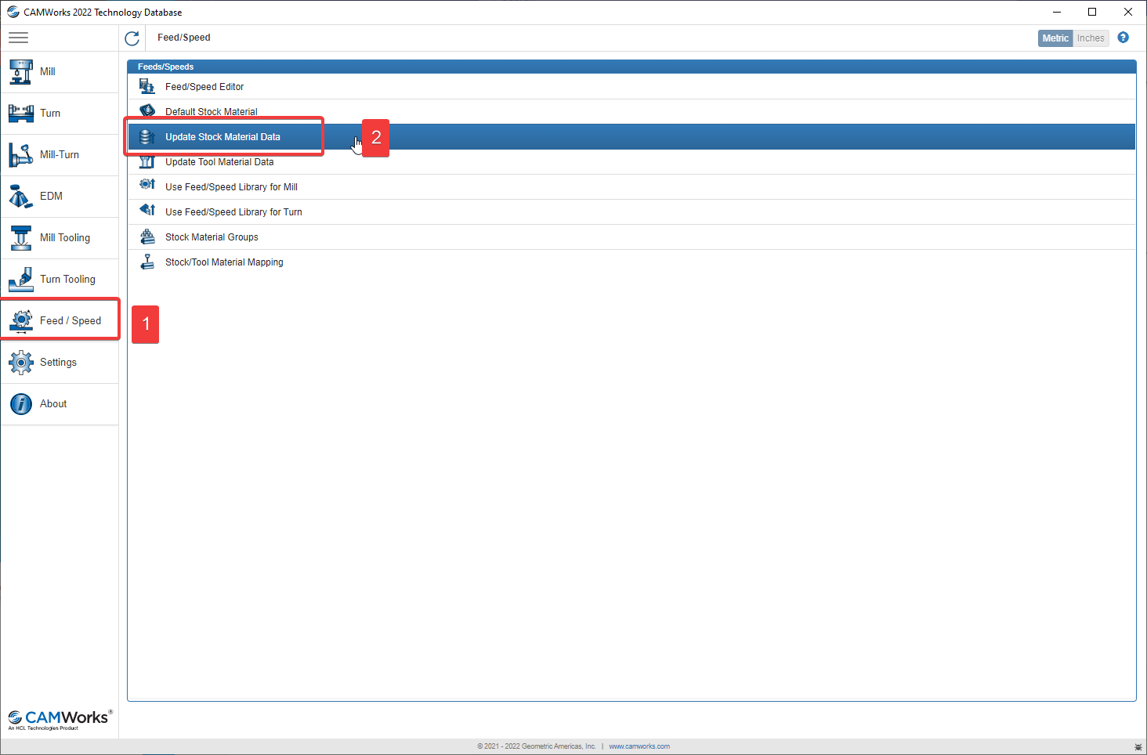Open the EDM section
Screen dimensions: 1147x755
click(60, 197)
